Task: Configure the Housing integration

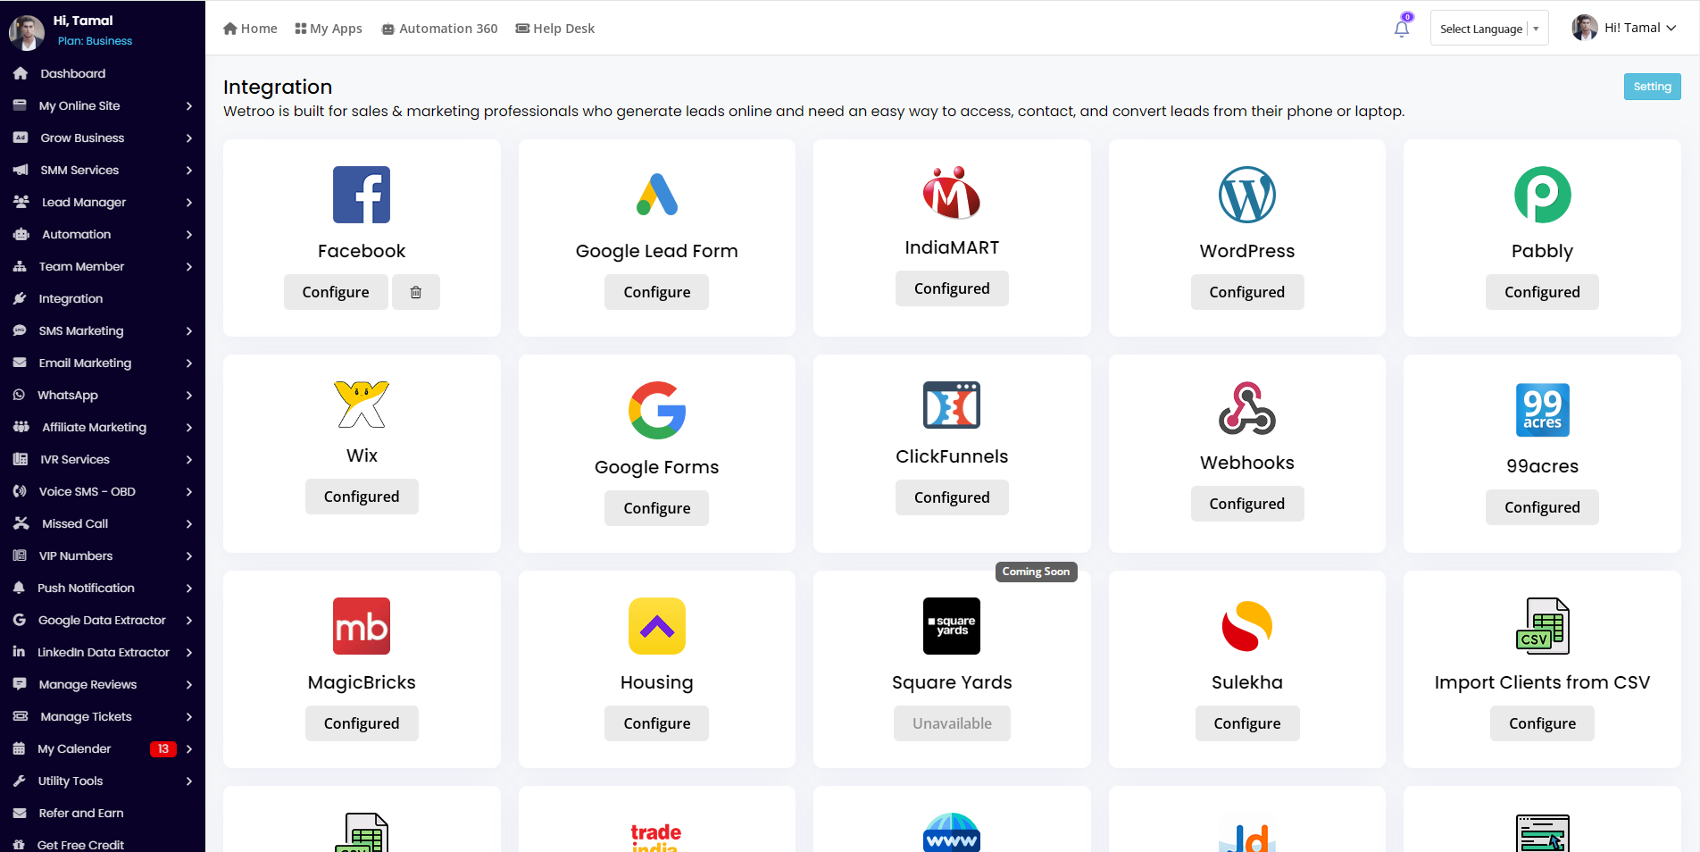Action: click(657, 723)
